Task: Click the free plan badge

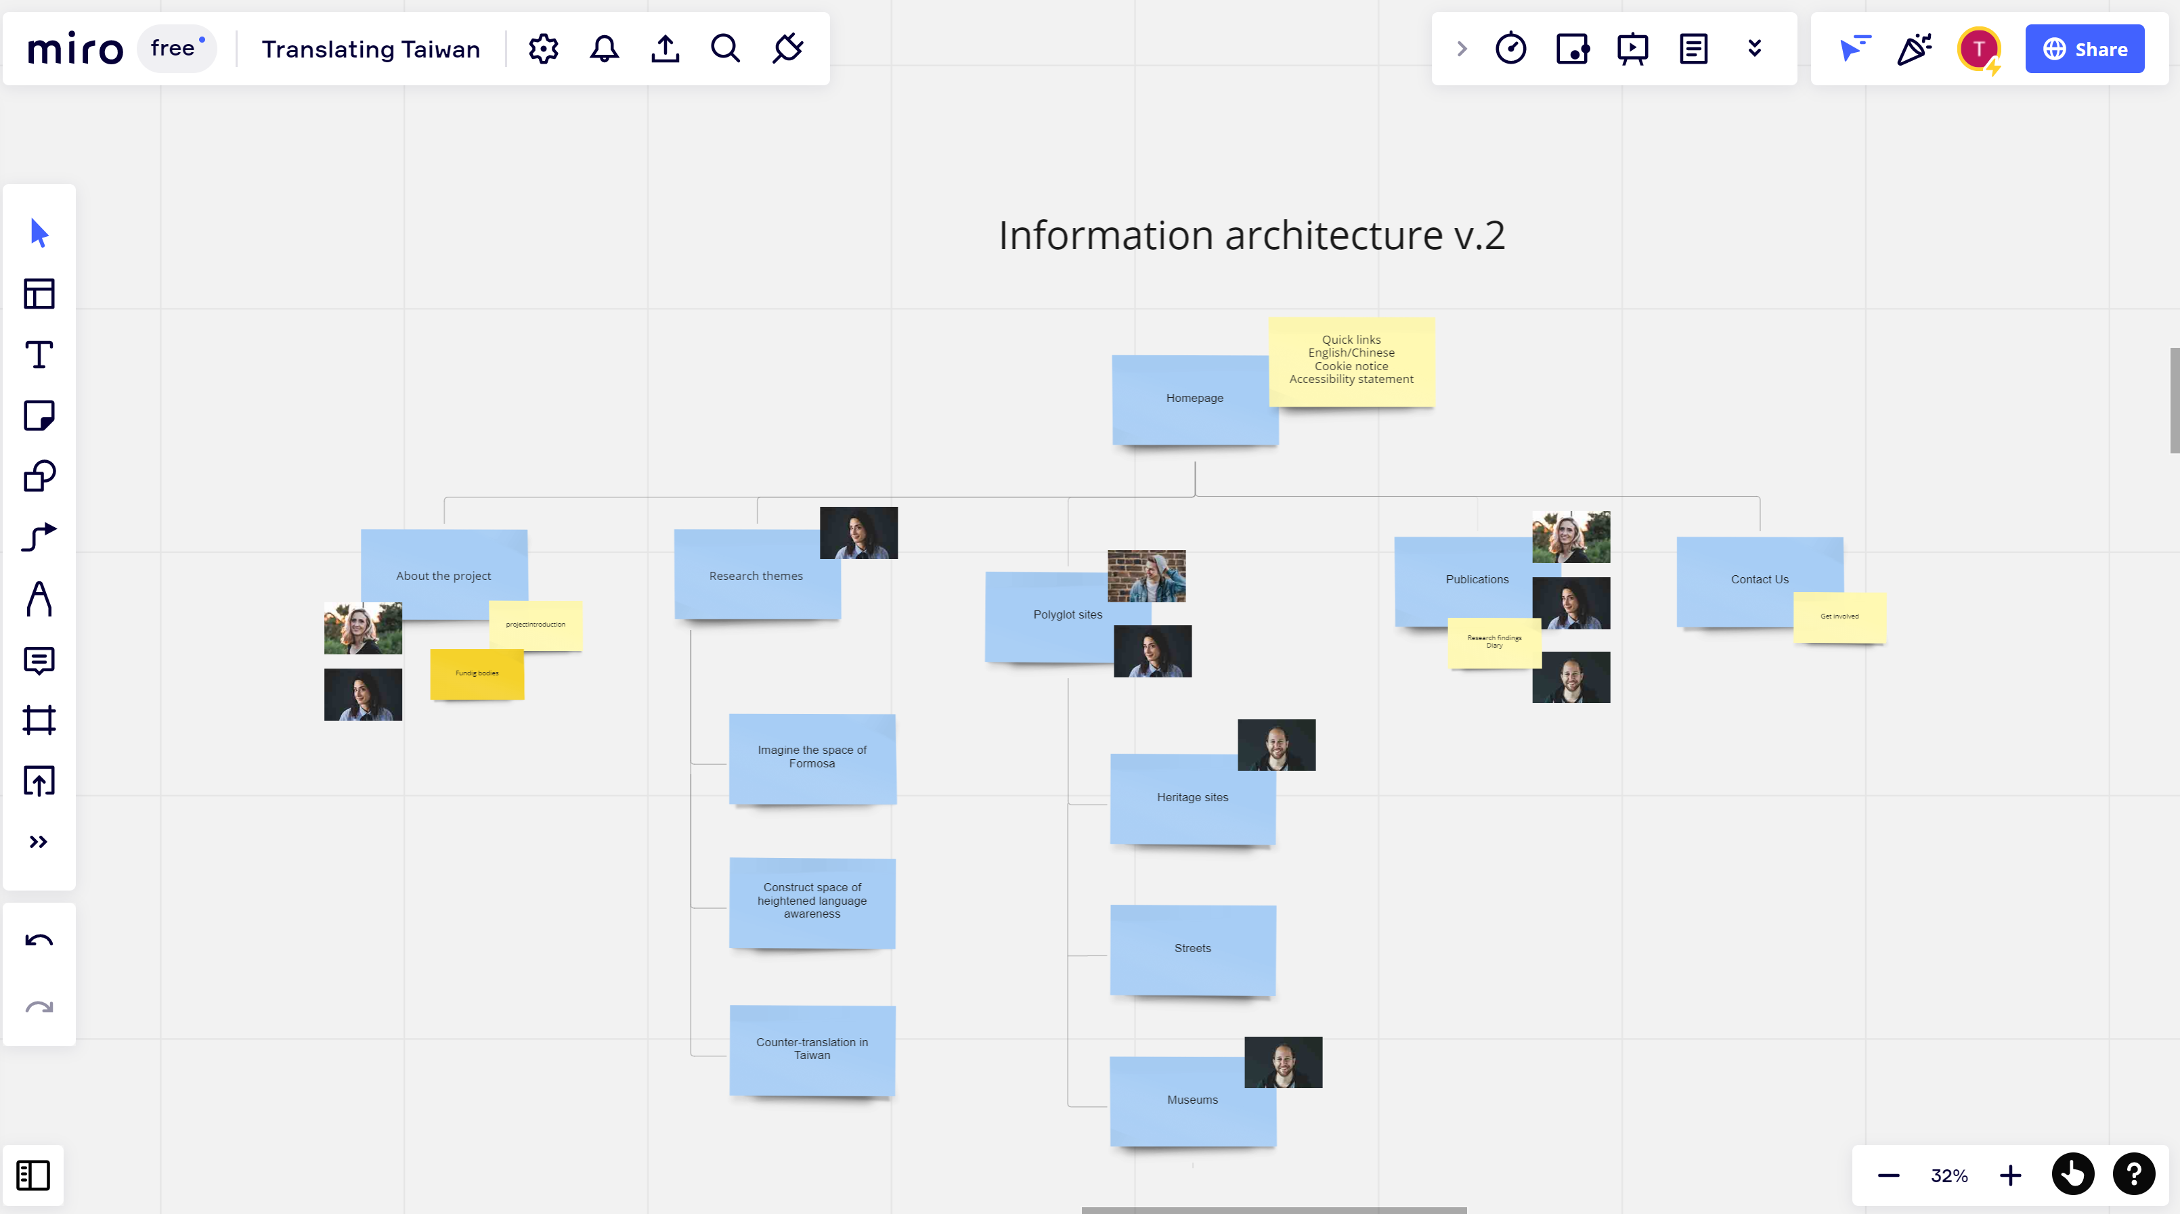Action: 176,49
